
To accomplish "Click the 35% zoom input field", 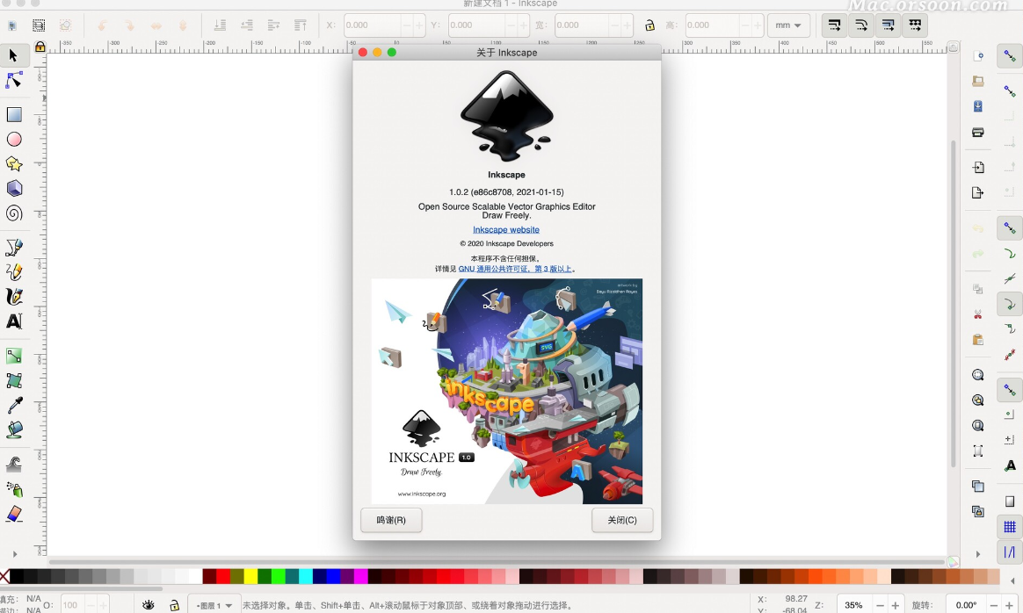I will (853, 605).
